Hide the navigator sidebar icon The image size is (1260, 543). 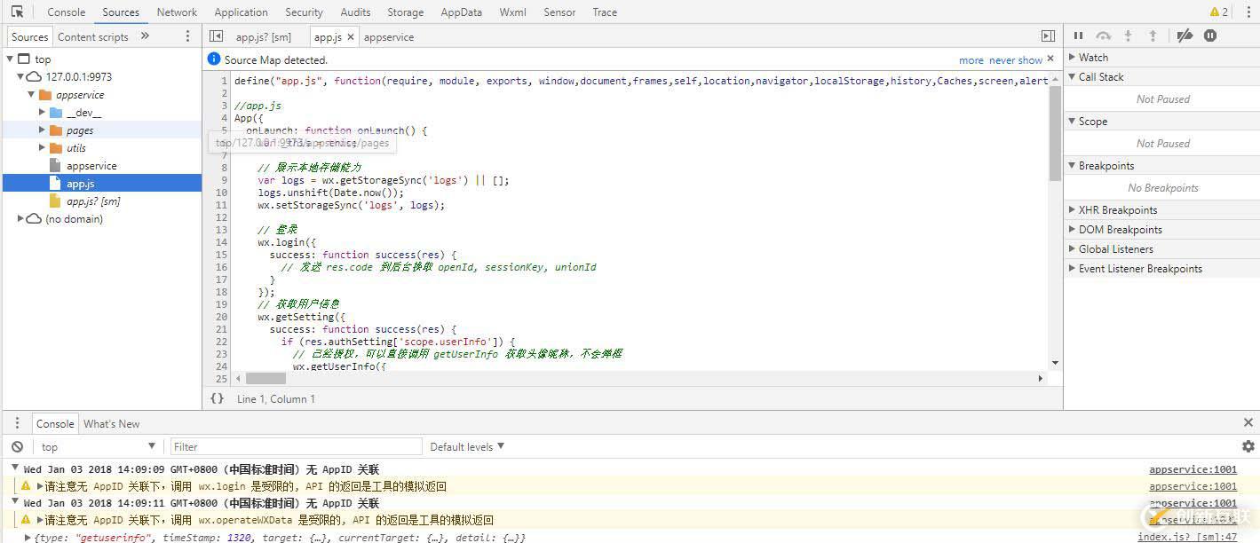(216, 36)
